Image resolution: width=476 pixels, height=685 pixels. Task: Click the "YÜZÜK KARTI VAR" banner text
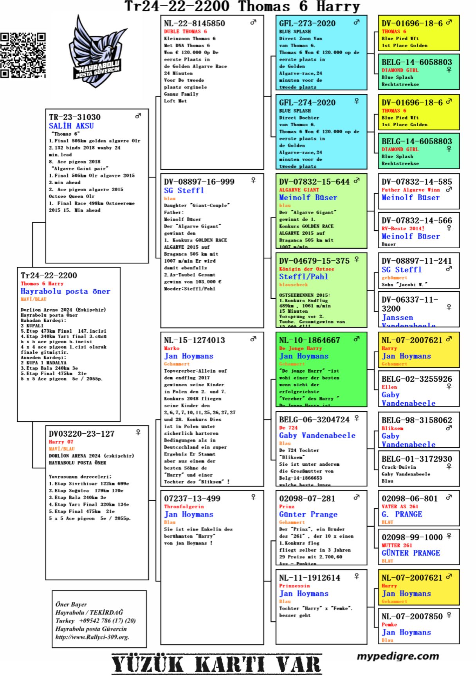point(216,664)
